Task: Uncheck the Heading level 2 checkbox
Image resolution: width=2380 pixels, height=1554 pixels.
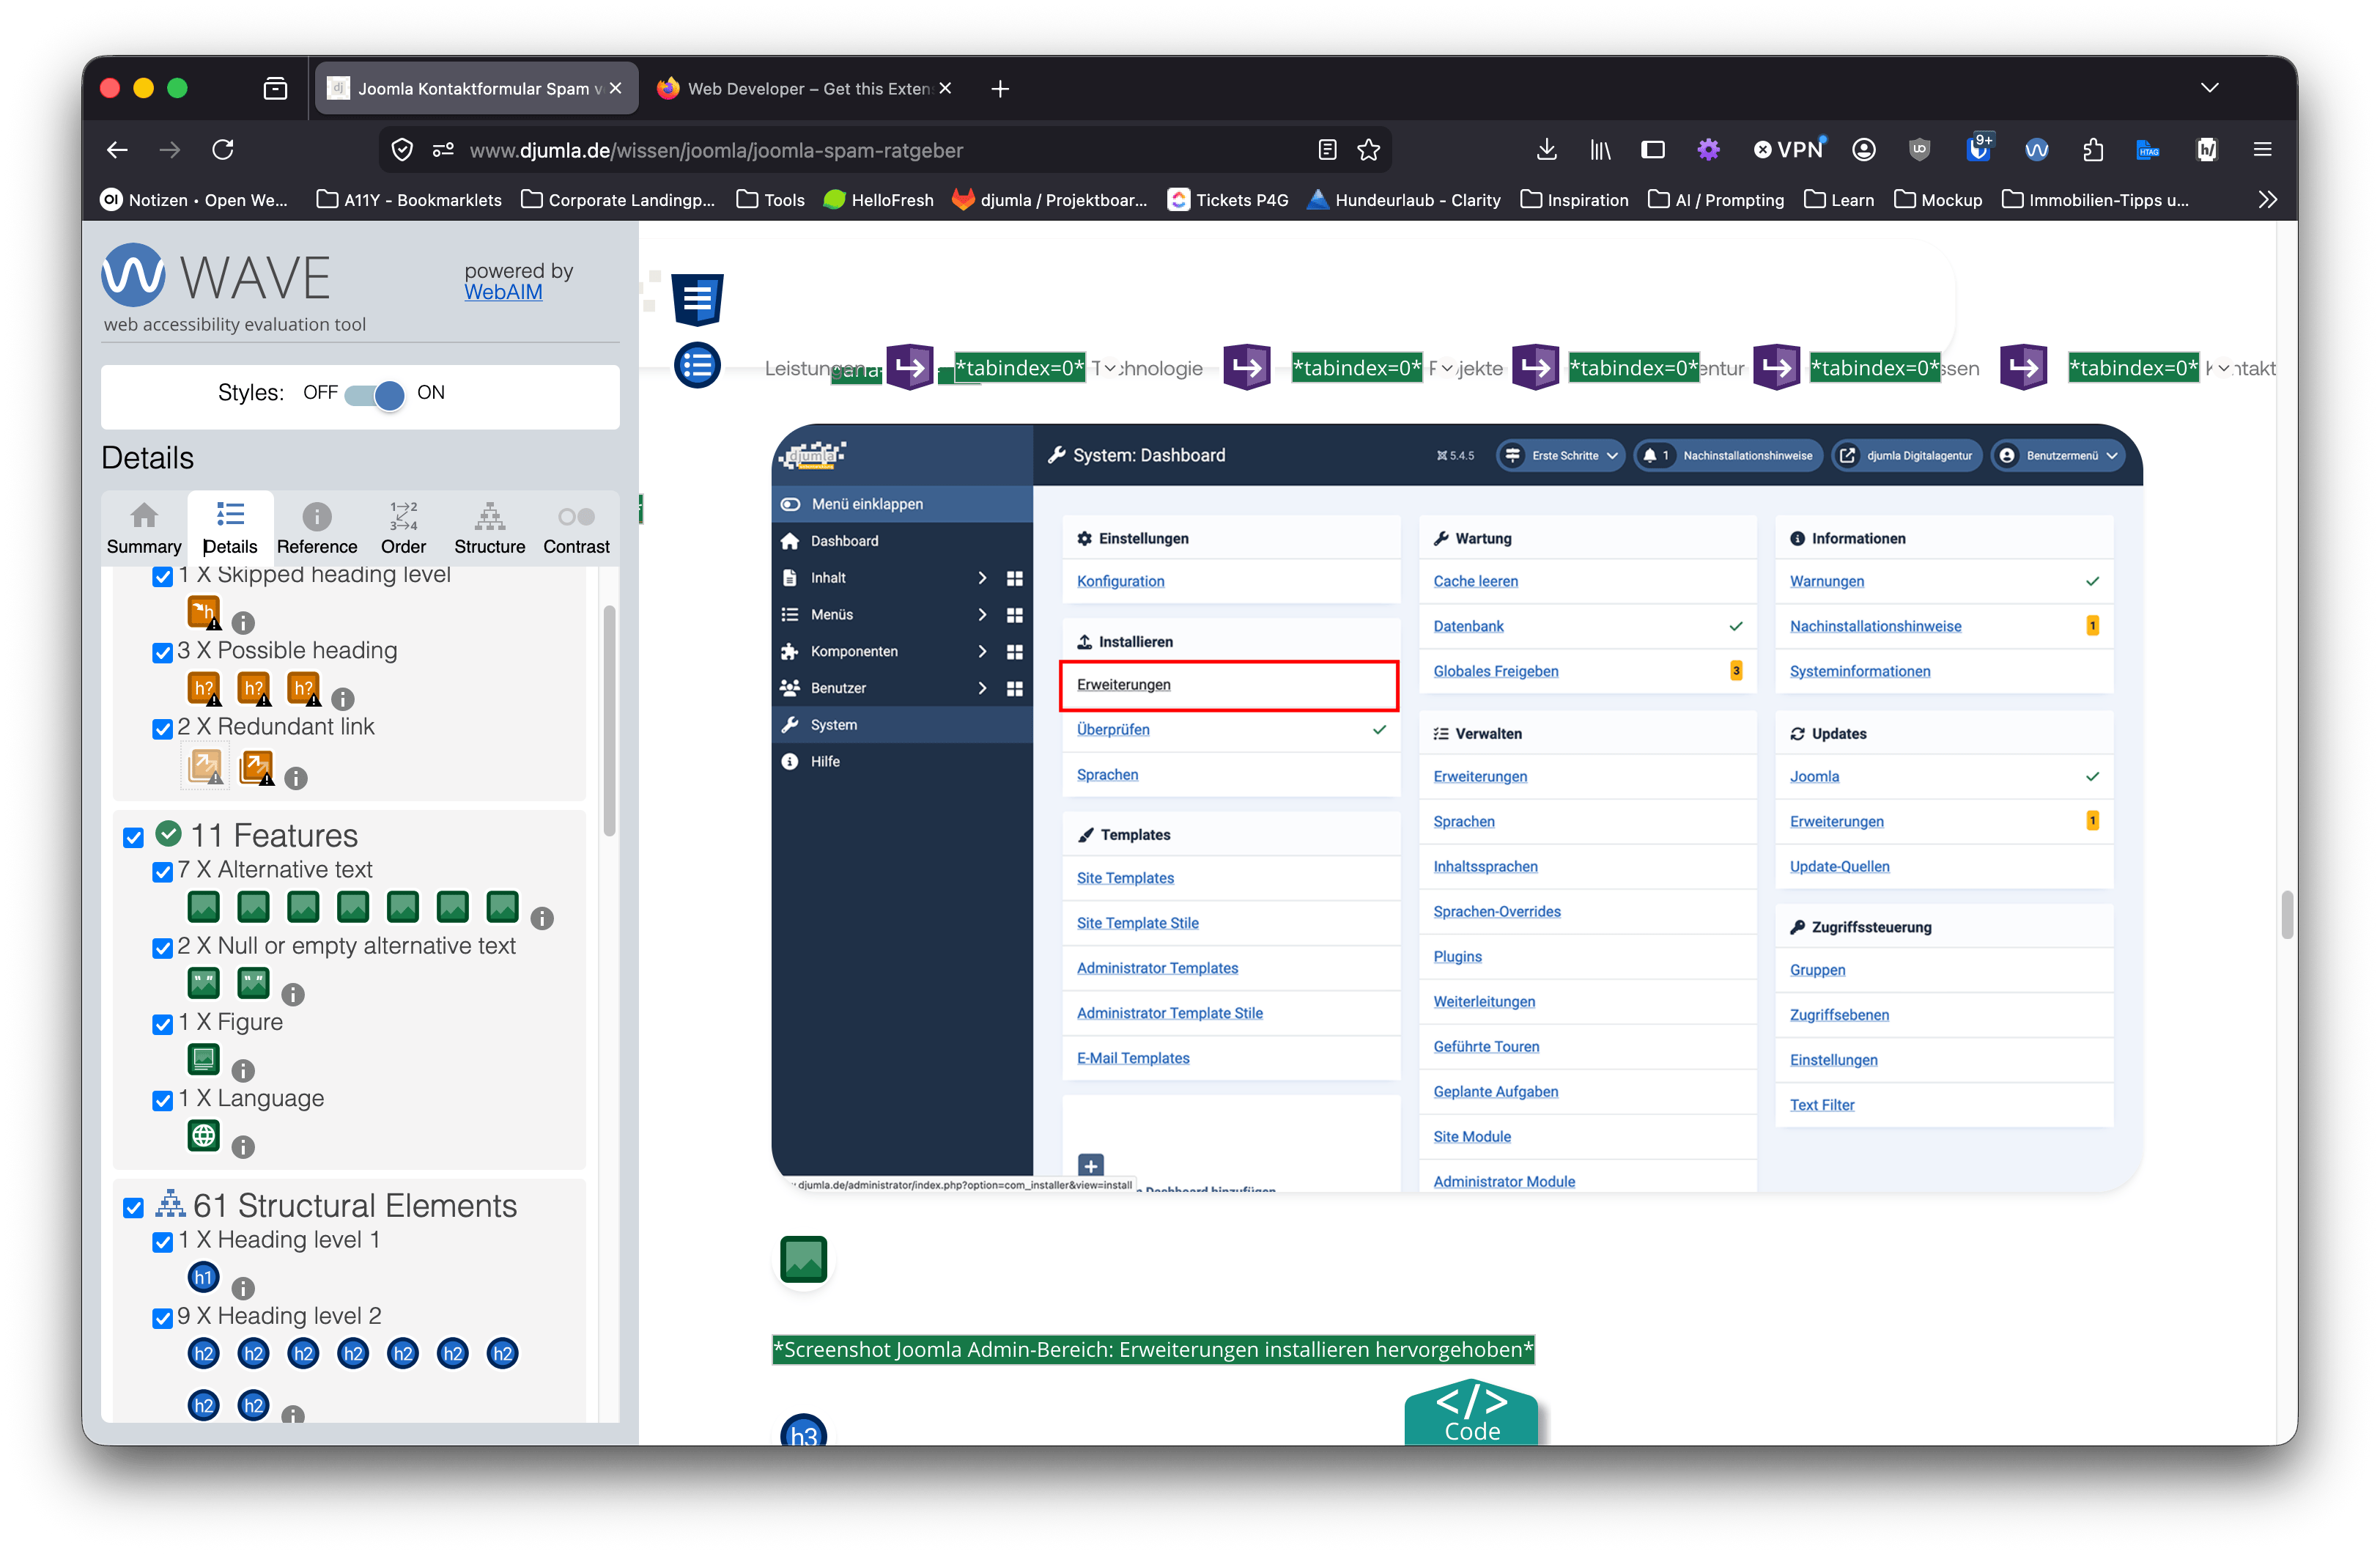Action: pyautogui.click(x=162, y=1318)
